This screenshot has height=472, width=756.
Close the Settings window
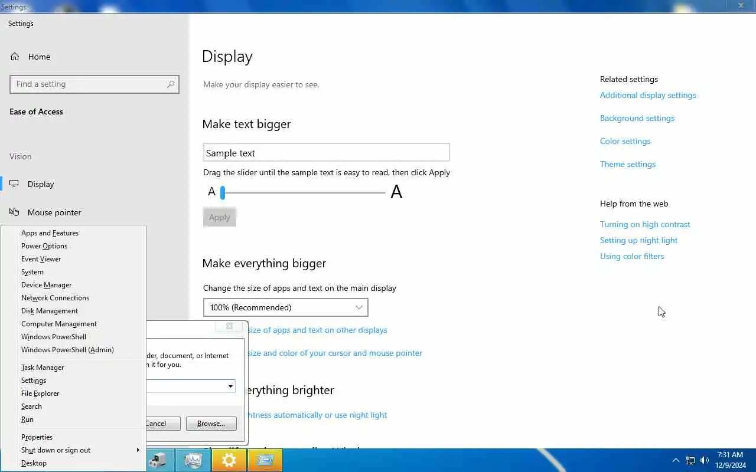point(741,6)
